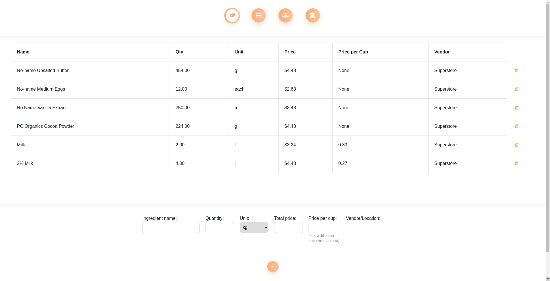550x281 pixels.
Task: Click the Name column header
Action: 91,52
